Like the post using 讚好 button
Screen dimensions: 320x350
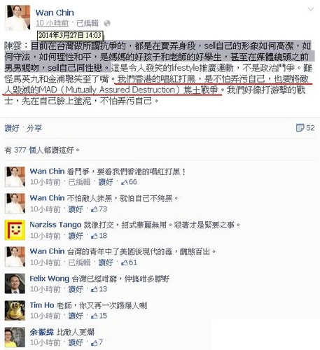(x=12, y=128)
